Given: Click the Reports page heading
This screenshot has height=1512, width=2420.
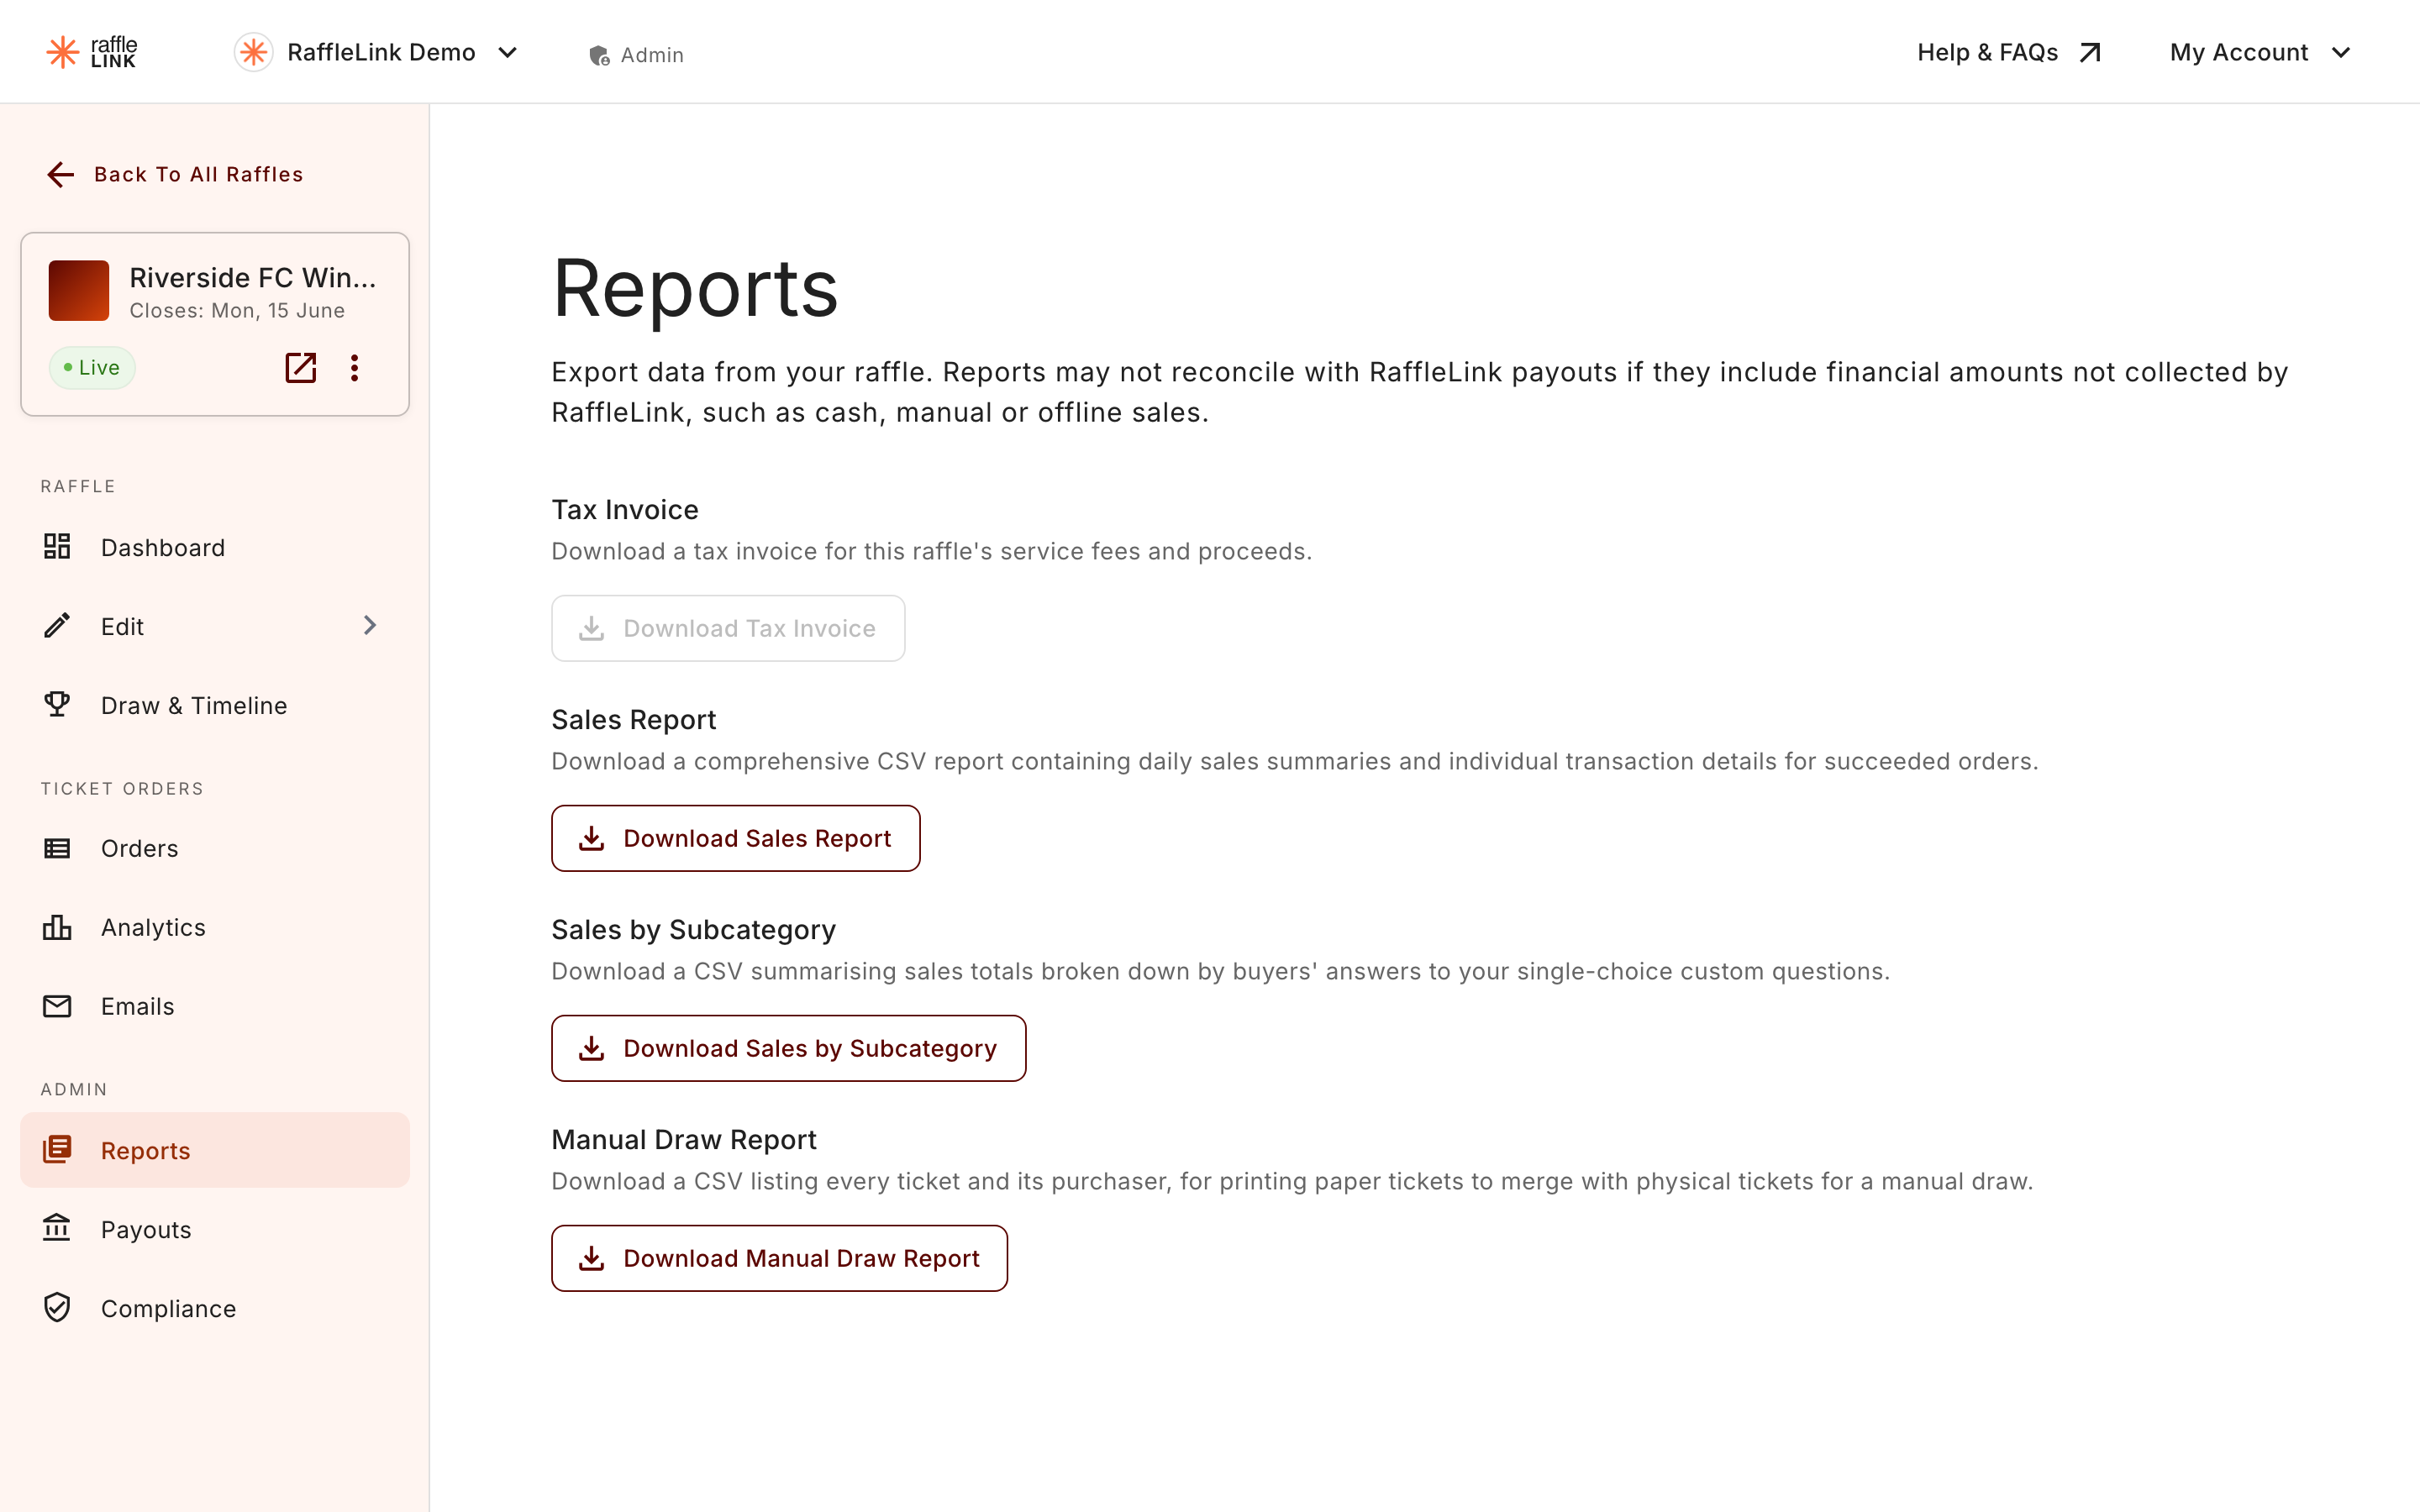Looking at the screenshot, I should click(695, 289).
